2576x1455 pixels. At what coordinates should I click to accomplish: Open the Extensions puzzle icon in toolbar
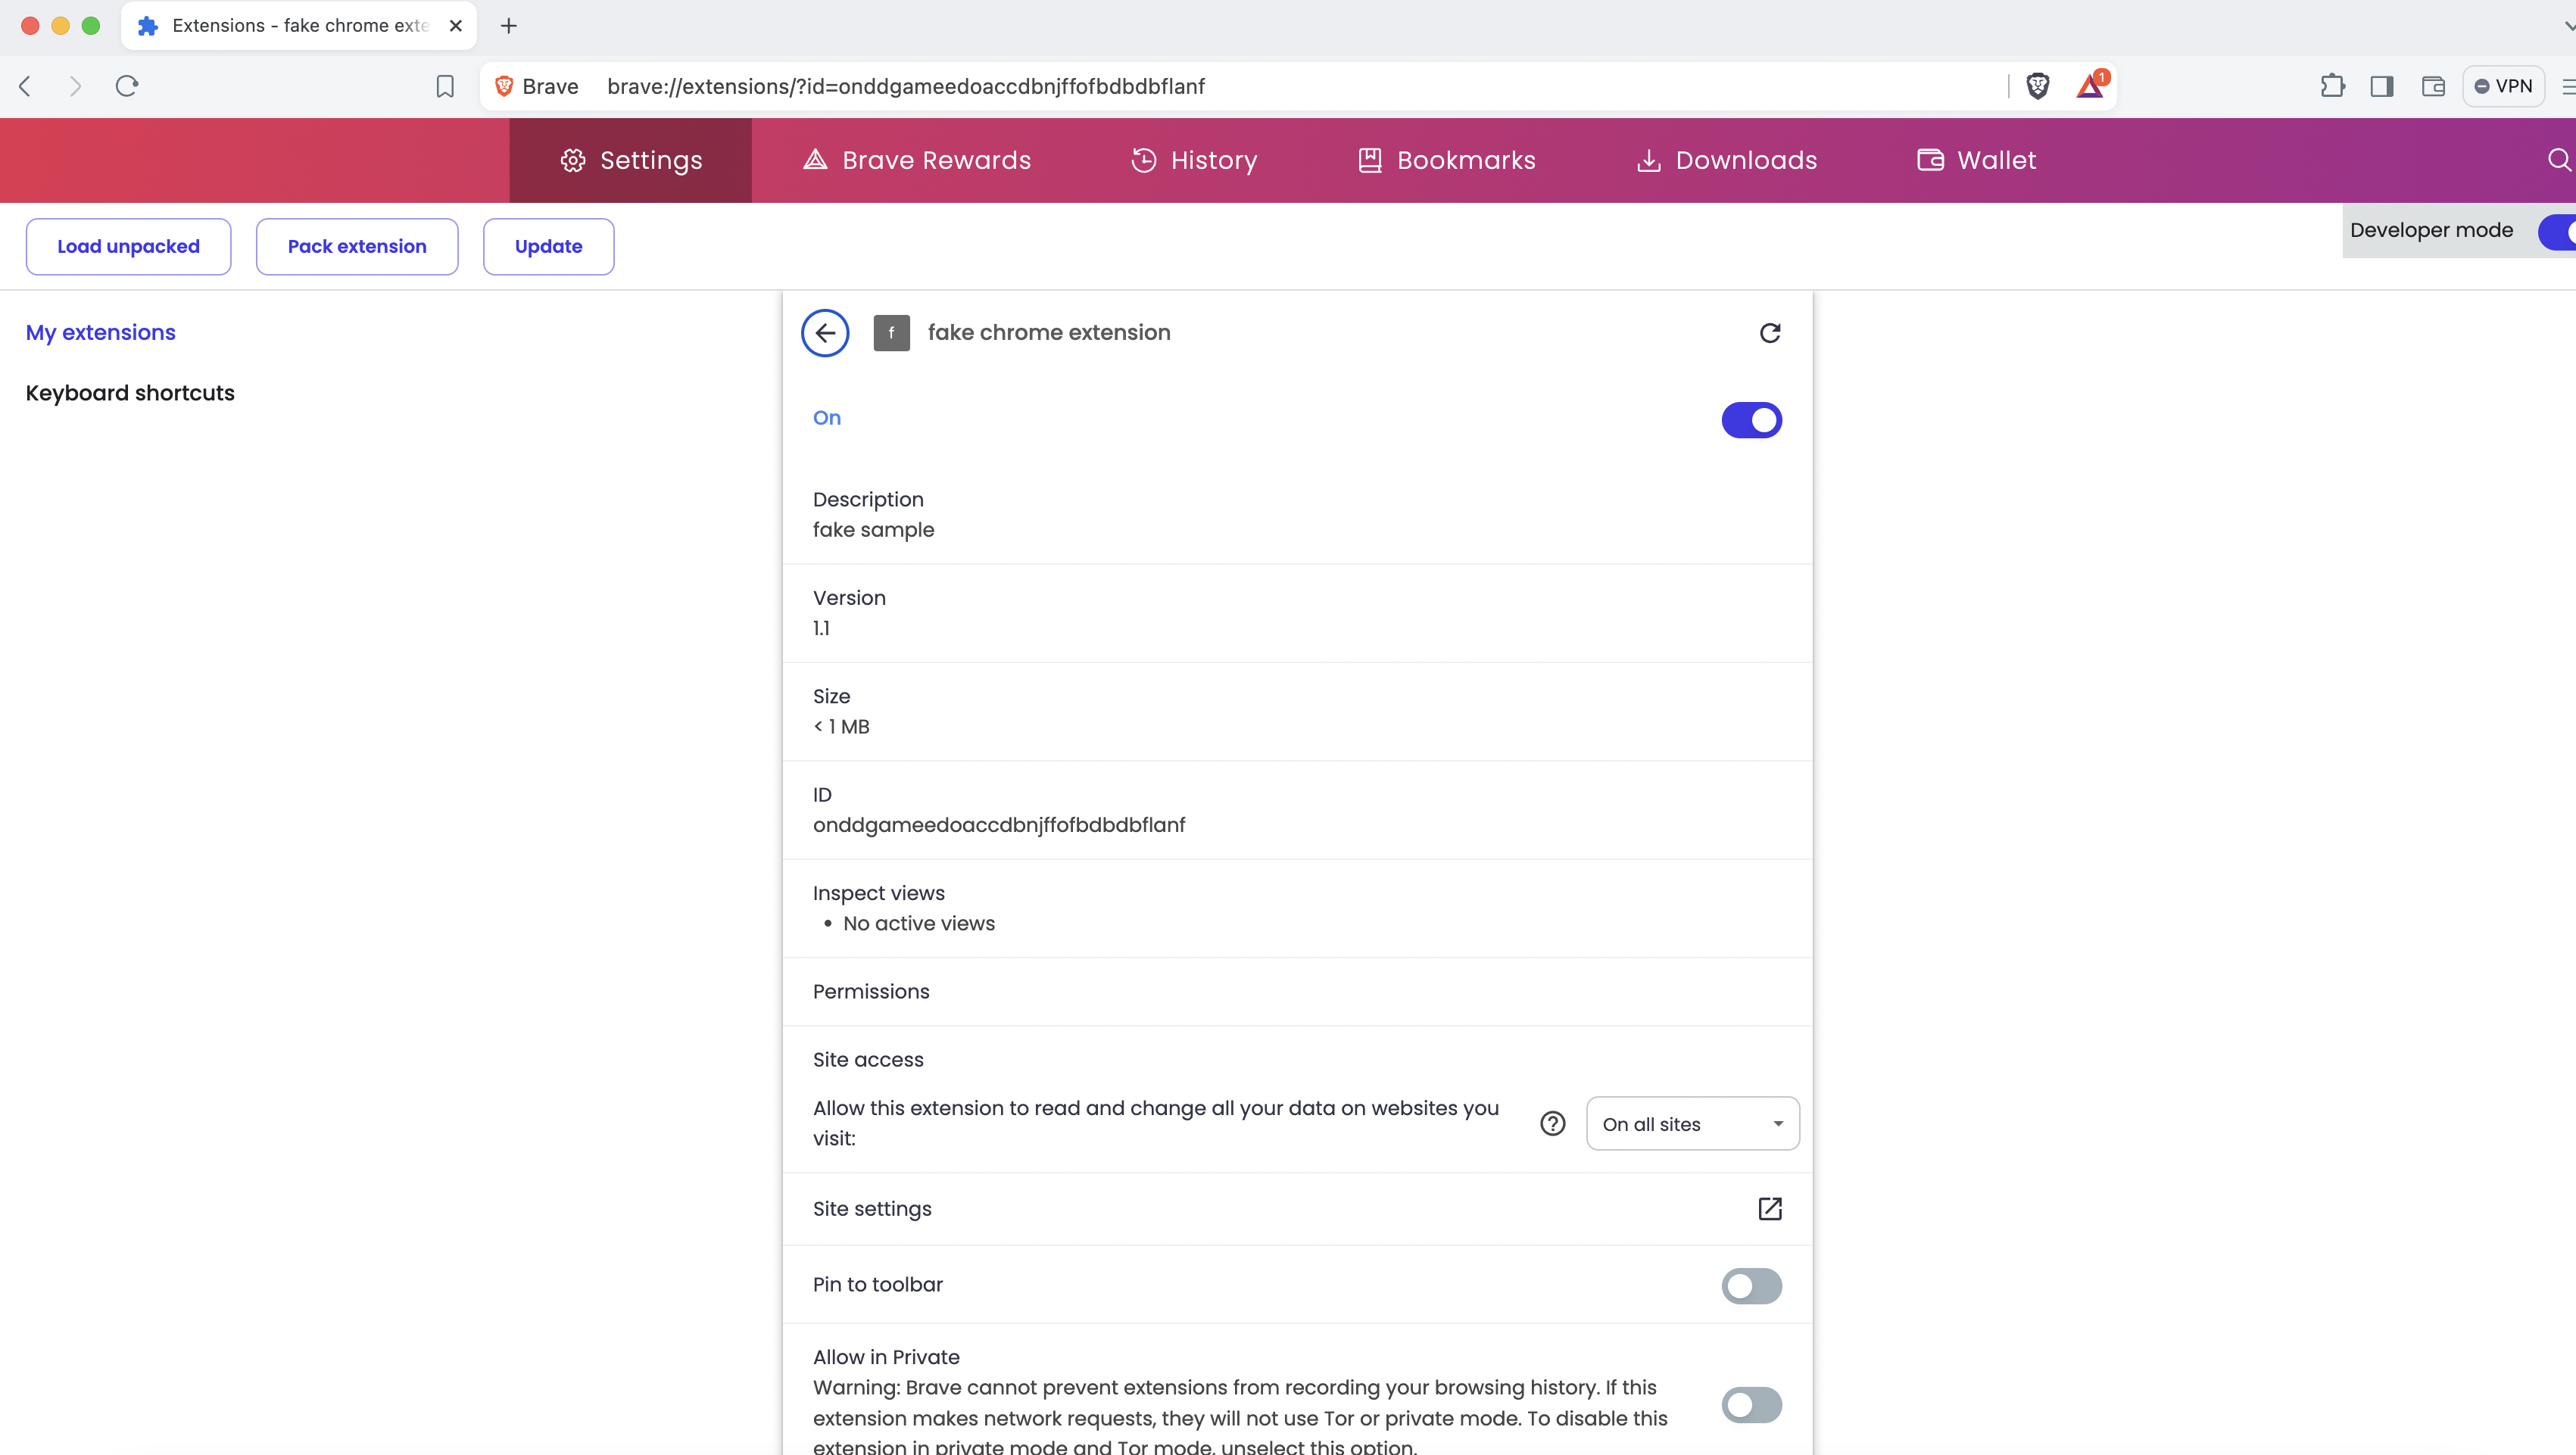2332,86
